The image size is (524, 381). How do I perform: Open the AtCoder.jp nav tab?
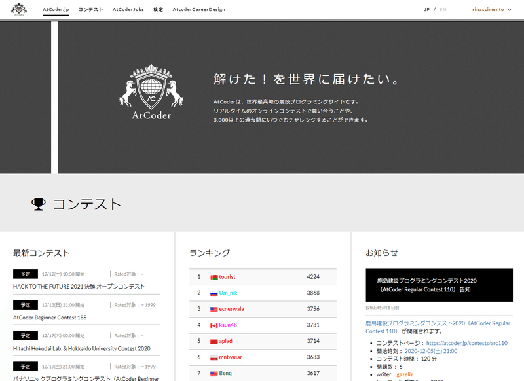click(56, 9)
